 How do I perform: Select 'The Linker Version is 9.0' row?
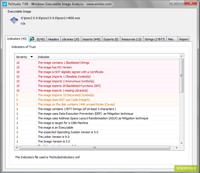tap(97, 137)
